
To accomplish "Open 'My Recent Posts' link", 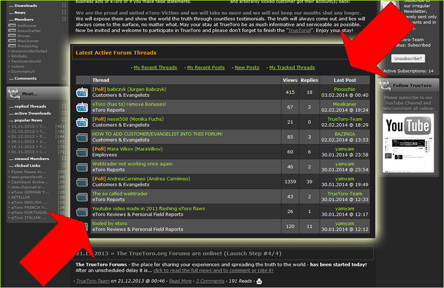I will tap(206, 67).
